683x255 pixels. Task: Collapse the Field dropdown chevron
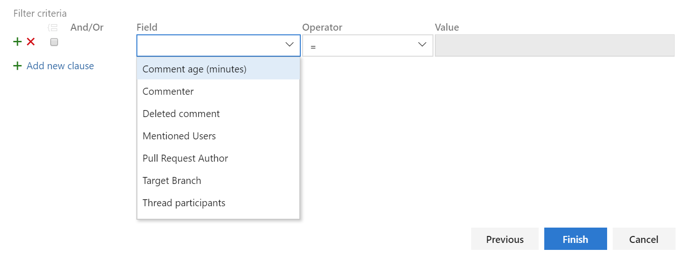(290, 45)
